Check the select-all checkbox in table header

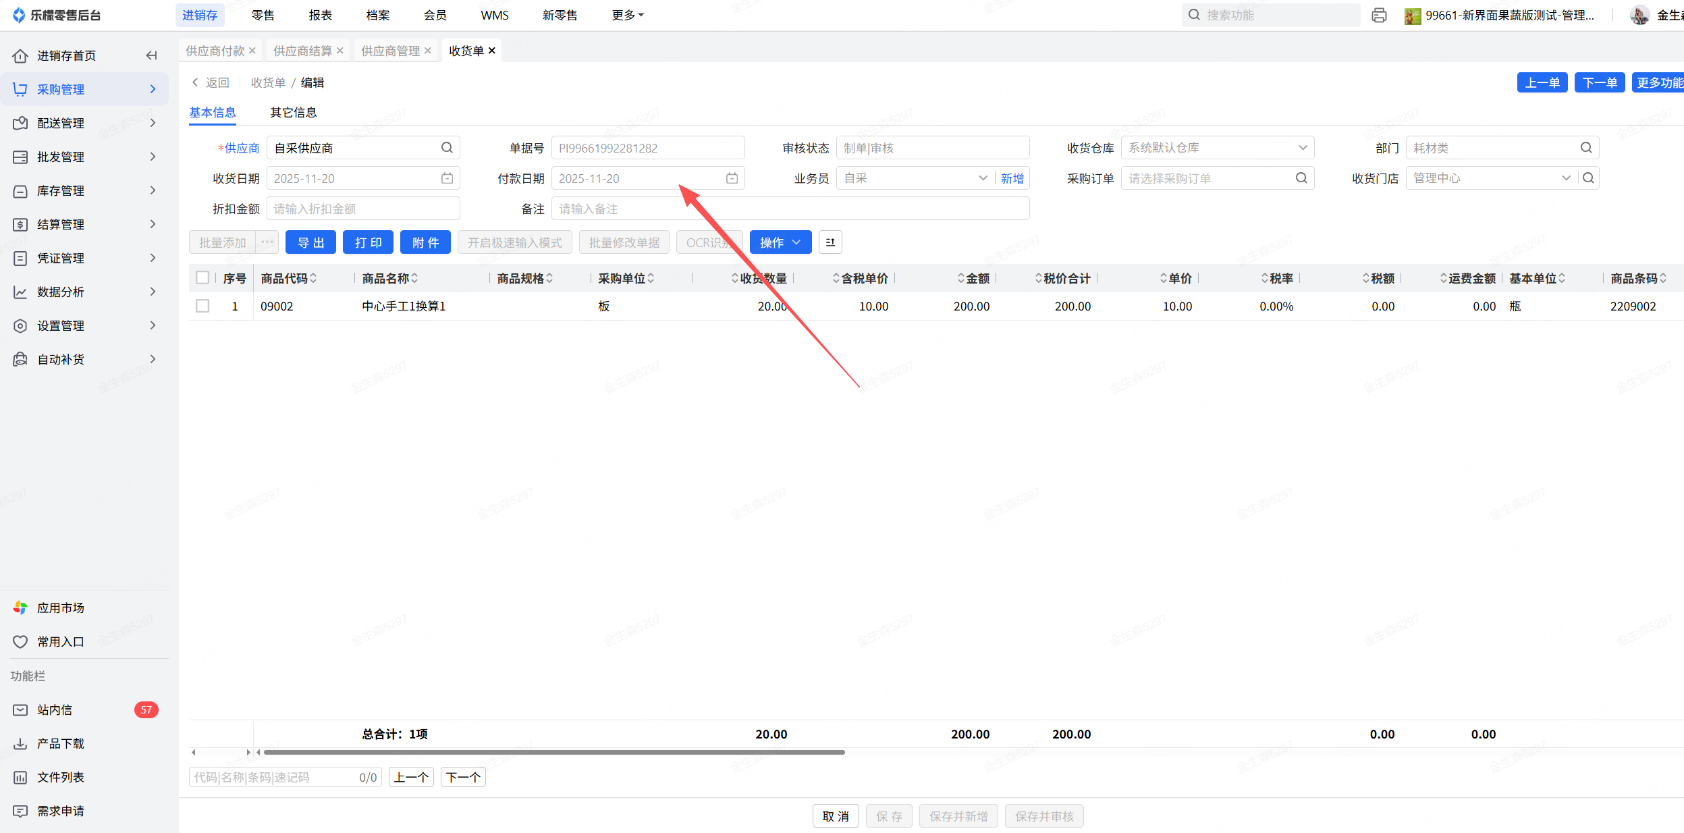pos(202,278)
